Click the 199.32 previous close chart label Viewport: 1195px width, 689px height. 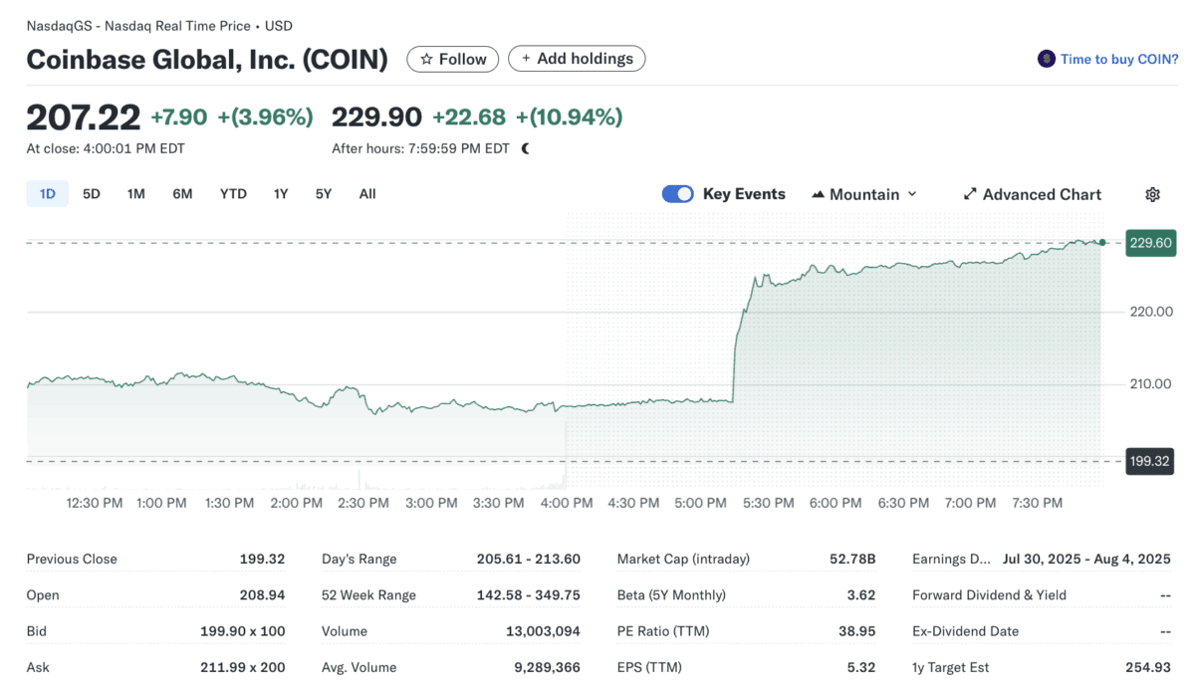click(x=1150, y=461)
